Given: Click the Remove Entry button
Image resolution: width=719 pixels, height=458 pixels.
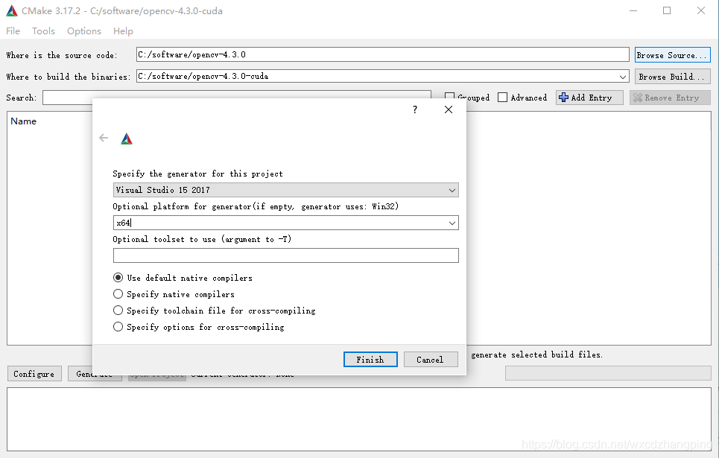Looking at the screenshot, I should (670, 98).
